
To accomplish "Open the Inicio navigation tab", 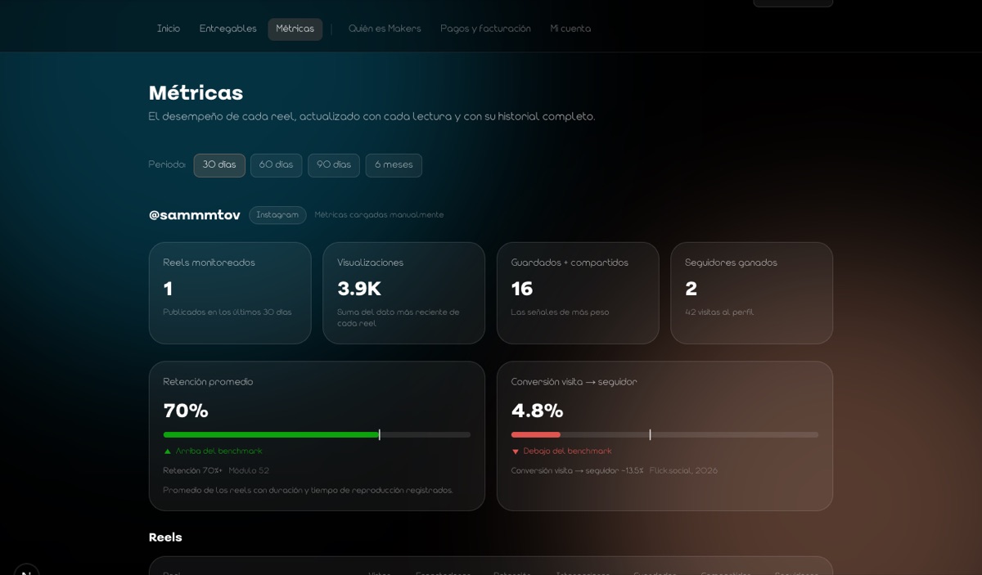I will 169,29.
